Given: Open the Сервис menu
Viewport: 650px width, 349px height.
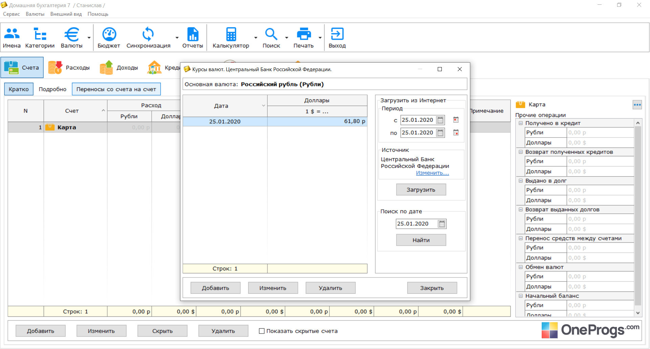Looking at the screenshot, I should click(x=12, y=14).
